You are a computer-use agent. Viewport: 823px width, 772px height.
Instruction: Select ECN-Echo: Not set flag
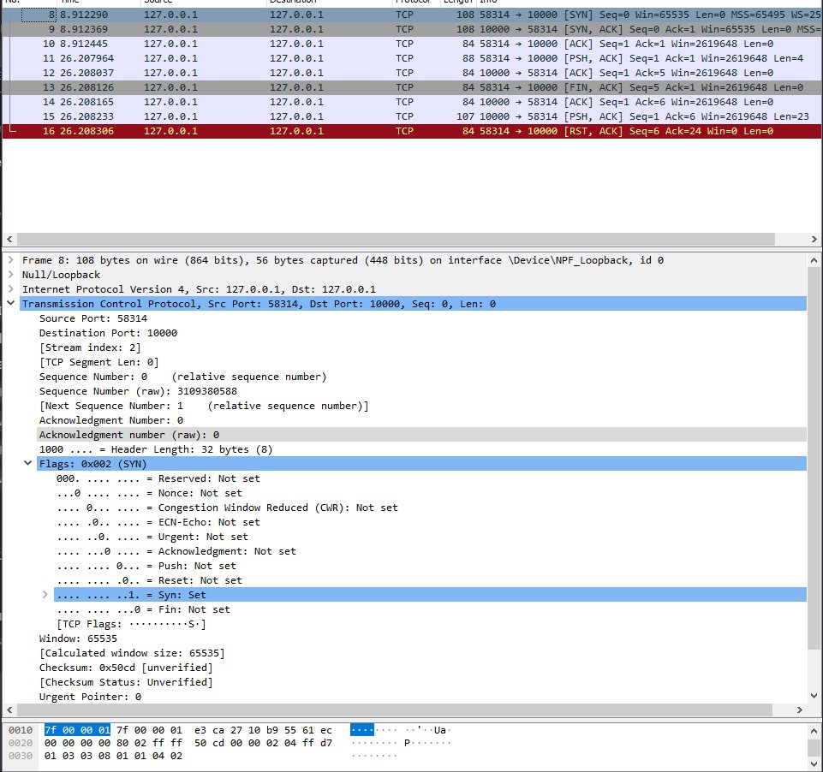click(x=158, y=522)
